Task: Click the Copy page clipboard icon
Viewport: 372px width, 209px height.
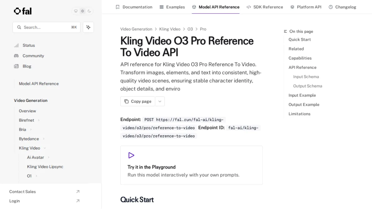Action: 126,101
